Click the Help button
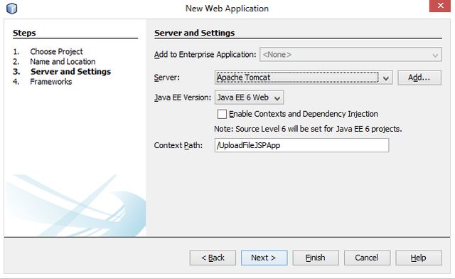 [x=419, y=258]
